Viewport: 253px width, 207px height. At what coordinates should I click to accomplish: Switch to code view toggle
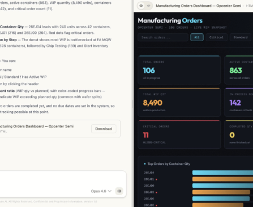[149, 6]
